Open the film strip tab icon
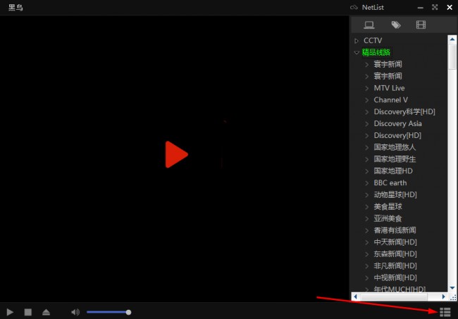The height and width of the screenshot is (319, 458). [421, 25]
